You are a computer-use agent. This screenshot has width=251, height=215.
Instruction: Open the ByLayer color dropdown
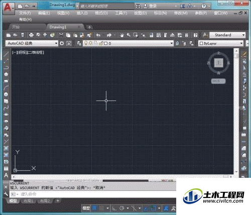pos(221,43)
